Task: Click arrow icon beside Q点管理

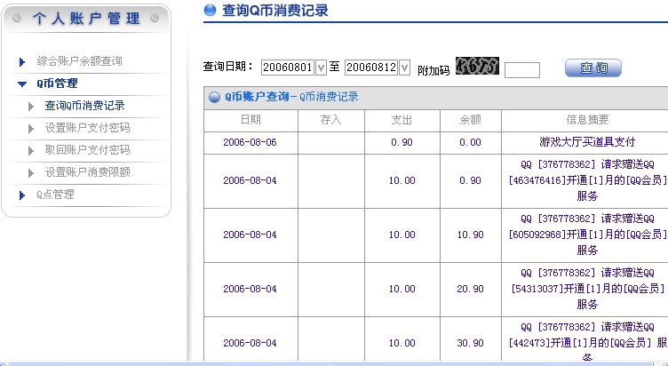Action: coord(22,195)
